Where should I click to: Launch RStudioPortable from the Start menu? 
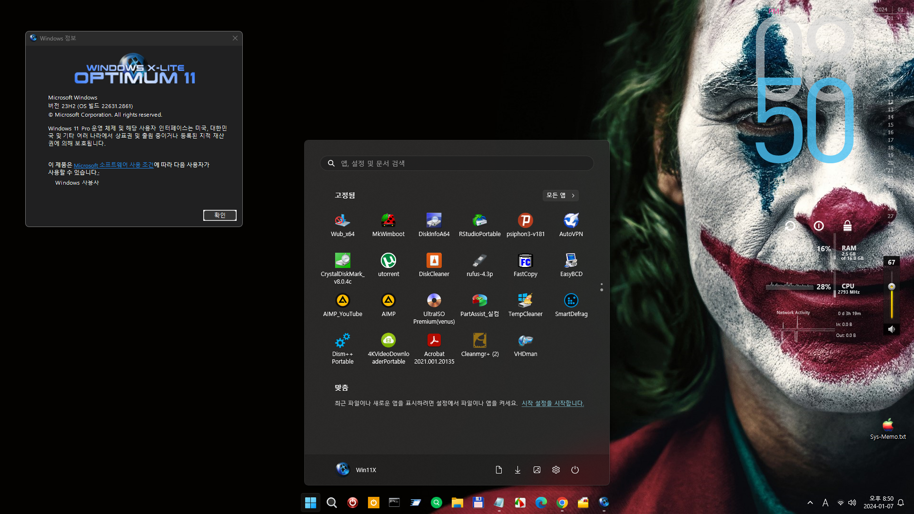click(480, 225)
